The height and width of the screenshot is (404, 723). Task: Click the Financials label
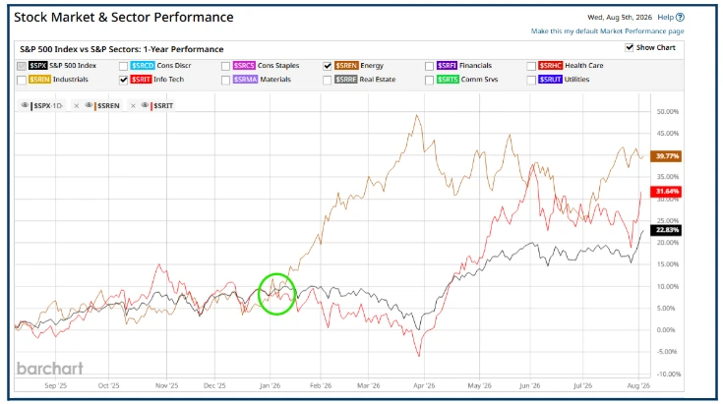click(x=476, y=66)
